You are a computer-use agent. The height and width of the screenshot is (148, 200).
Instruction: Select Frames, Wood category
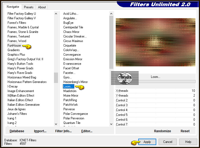tap(17, 41)
